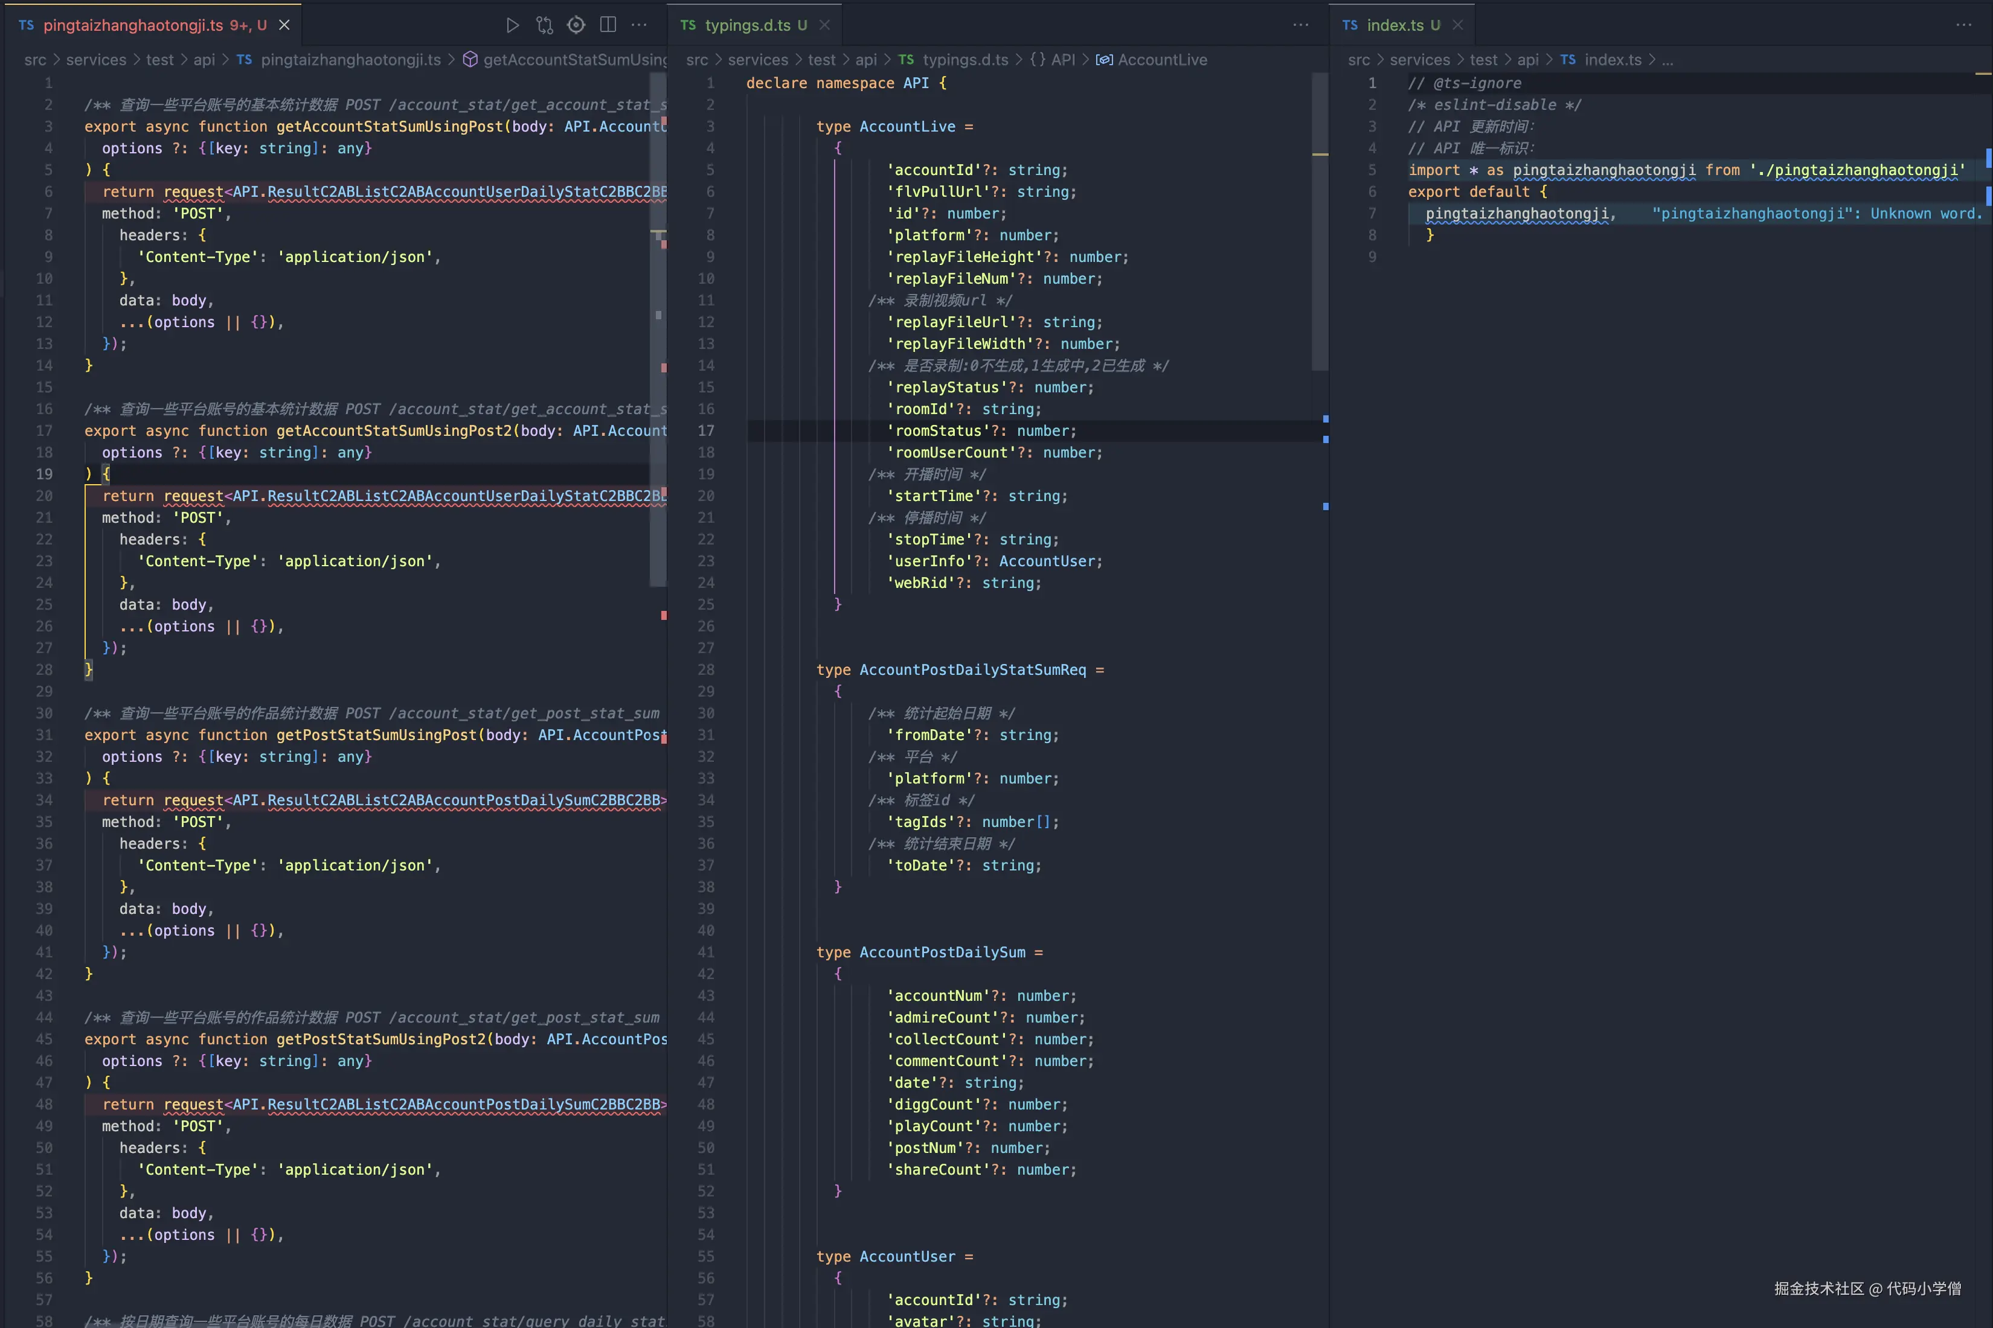Image resolution: width=1993 pixels, height=1328 pixels.
Task: Close the typings.d.ts tab
Action: coord(824,25)
